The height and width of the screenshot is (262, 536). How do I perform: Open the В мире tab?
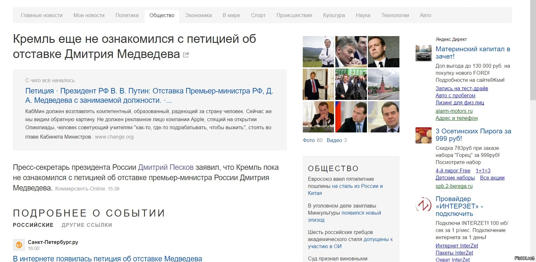[x=231, y=15]
